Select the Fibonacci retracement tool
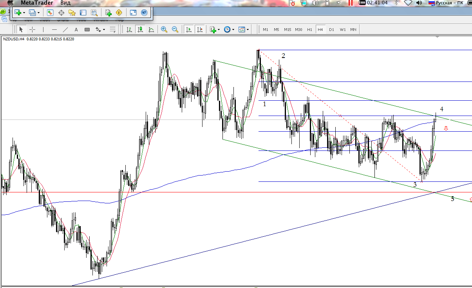Image resolution: width=472 pixels, height=288 pixels. pos(113,29)
